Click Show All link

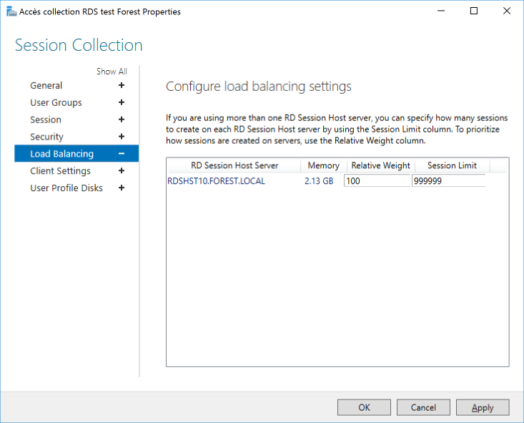(x=112, y=72)
